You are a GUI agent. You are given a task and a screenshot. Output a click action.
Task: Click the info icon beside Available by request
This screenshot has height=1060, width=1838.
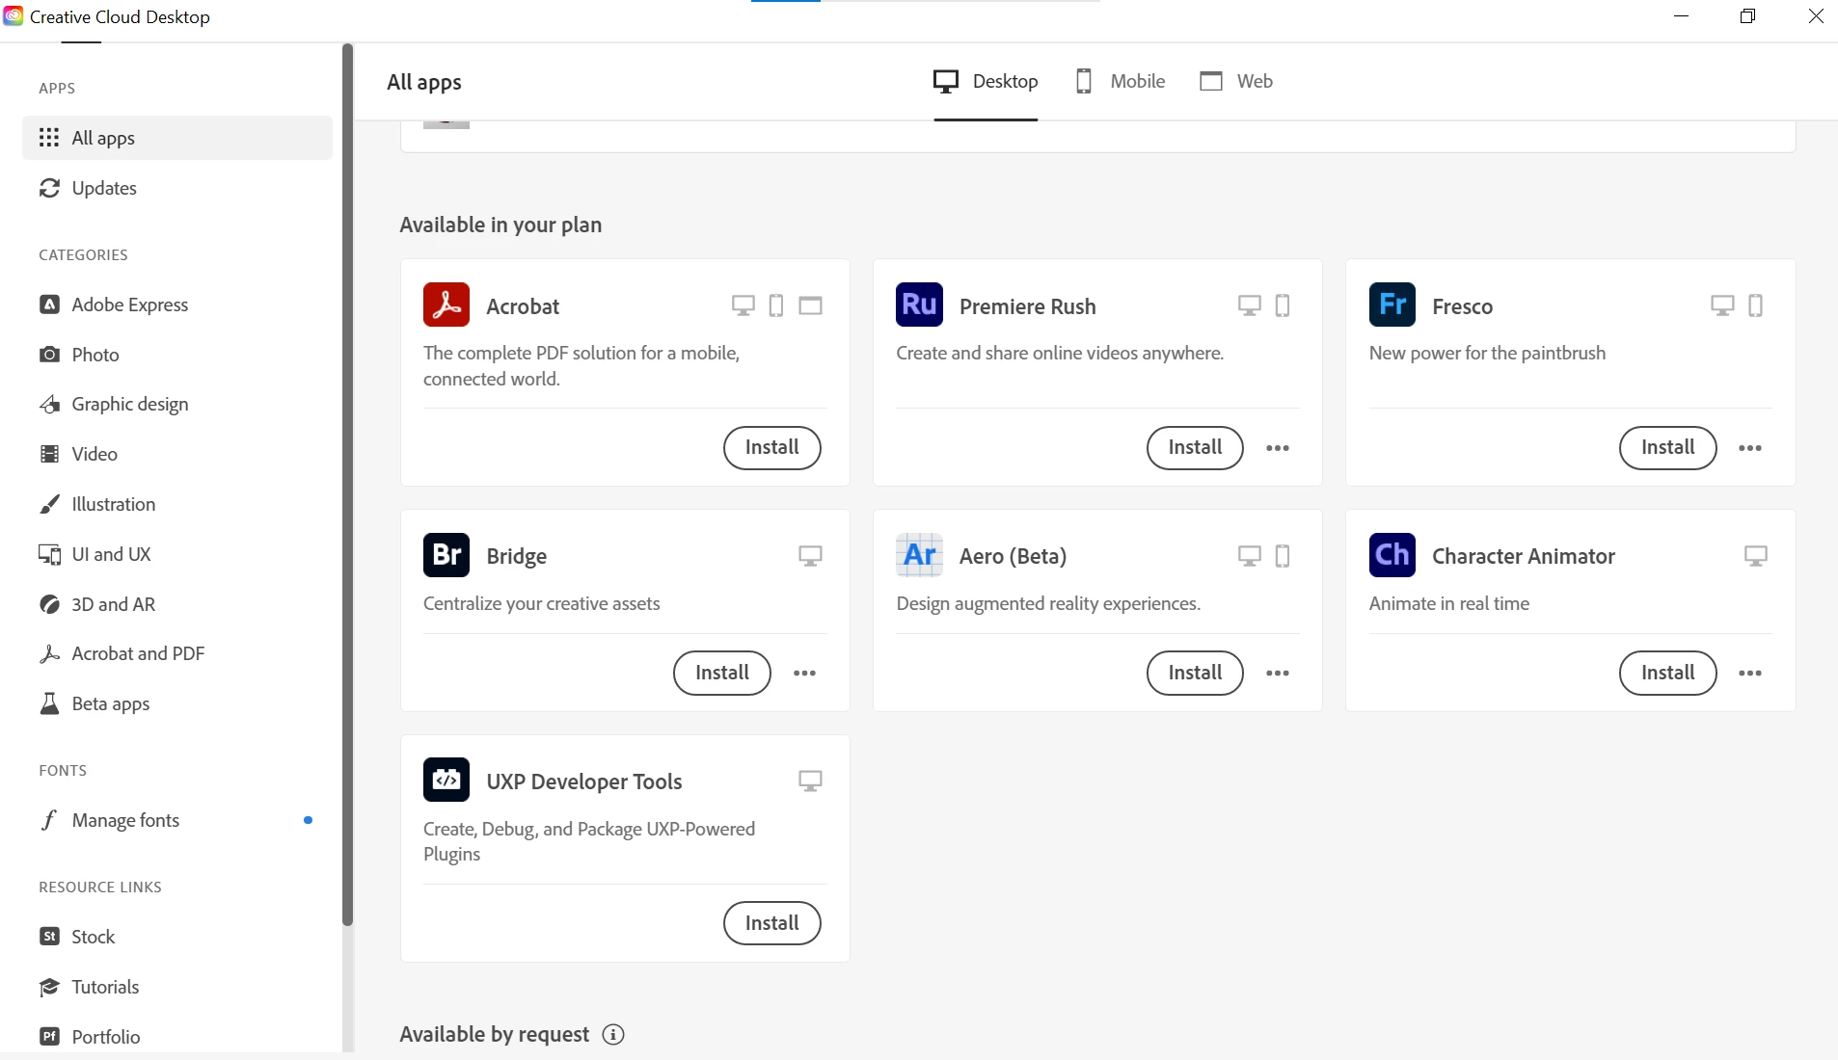click(x=613, y=1034)
